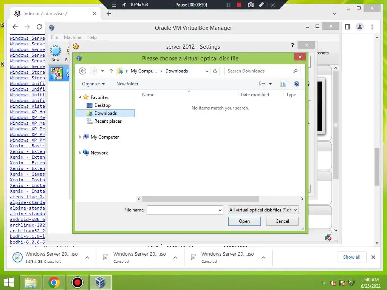Open view options dropdown arrow

(x=270, y=84)
